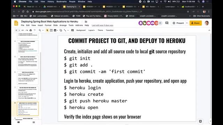This screenshot has width=223, height=125.
Task: Star the presentation
Action: 82,22
